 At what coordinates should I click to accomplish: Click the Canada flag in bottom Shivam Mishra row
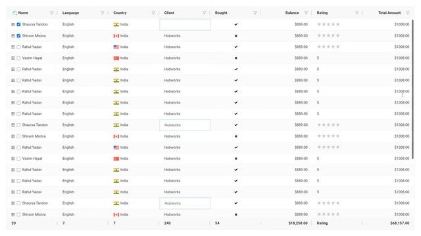pyautogui.click(x=116, y=214)
